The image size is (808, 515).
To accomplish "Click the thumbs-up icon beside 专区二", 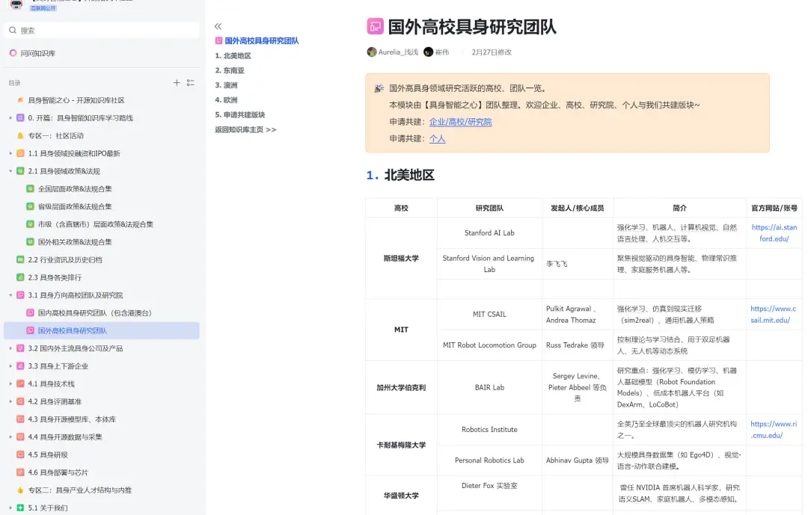I will [x=20, y=490].
